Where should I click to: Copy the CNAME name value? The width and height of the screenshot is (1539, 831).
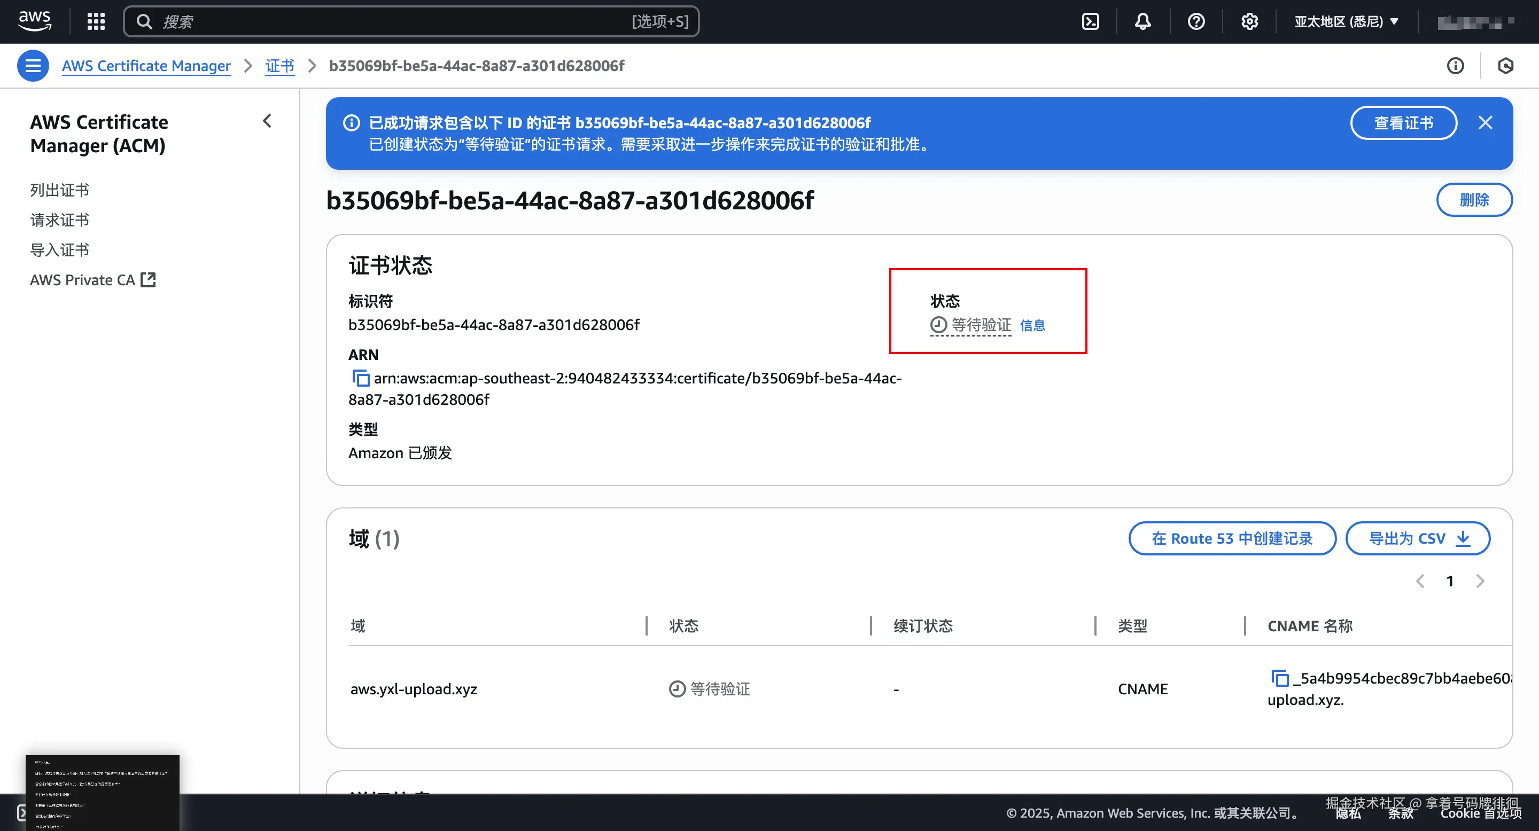click(1279, 678)
